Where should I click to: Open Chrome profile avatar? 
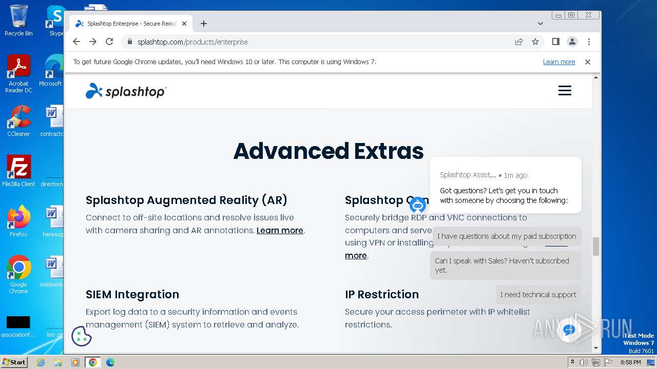(x=572, y=42)
